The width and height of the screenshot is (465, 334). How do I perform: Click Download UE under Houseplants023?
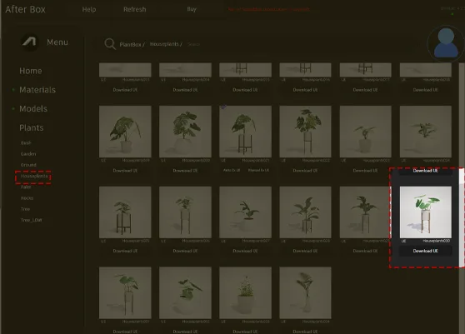365,171
